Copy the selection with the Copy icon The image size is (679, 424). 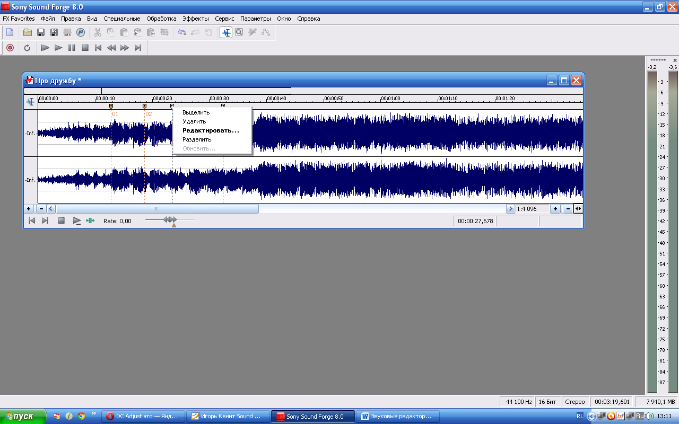tap(111, 32)
